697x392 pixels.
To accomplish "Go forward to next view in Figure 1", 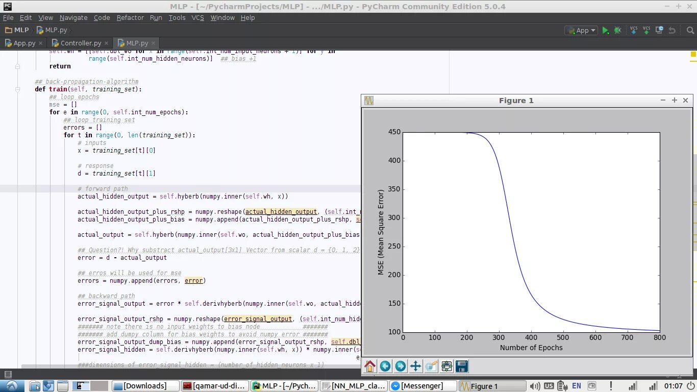I will point(401,366).
